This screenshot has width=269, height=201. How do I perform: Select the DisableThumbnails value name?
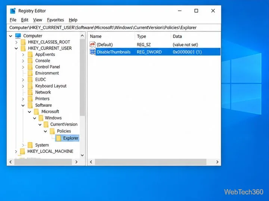coord(114,52)
